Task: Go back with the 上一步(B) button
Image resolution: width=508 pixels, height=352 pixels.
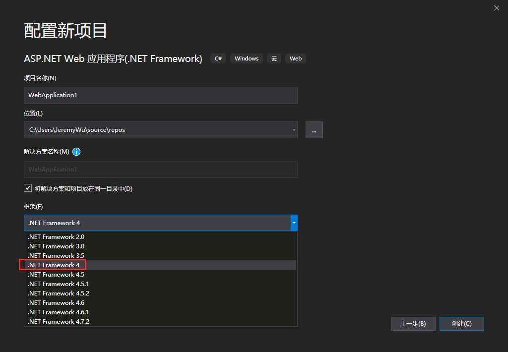Action: pos(413,324)
